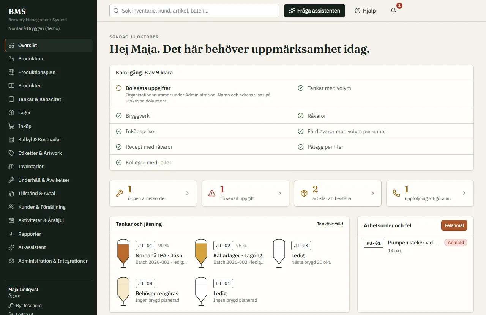Click the Produktion folder icon
Screen dimensions: 486x315
click(x=11, y=59)
